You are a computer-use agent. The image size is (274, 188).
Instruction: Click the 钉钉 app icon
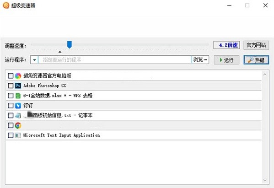coord(18,106)
